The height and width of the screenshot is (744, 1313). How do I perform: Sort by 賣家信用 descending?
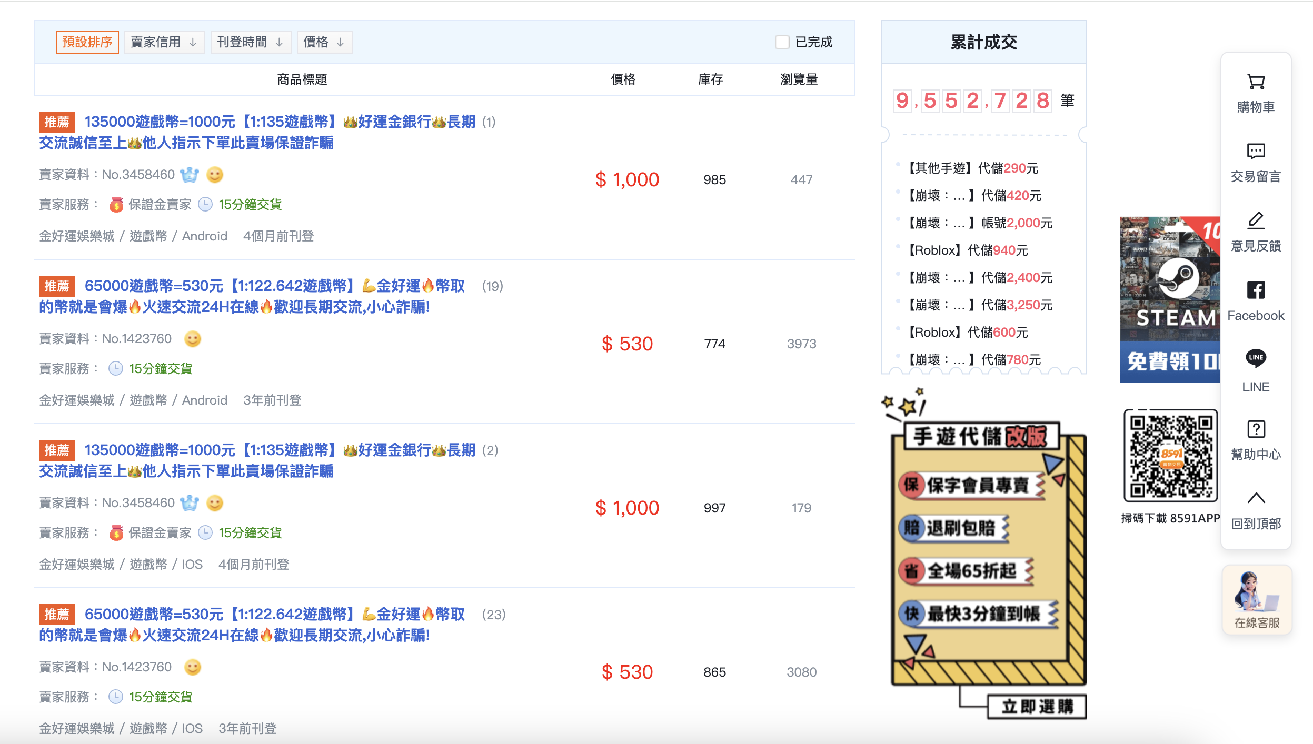pos(164,42)
